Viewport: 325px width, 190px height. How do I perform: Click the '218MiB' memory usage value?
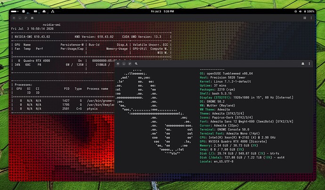101,65
